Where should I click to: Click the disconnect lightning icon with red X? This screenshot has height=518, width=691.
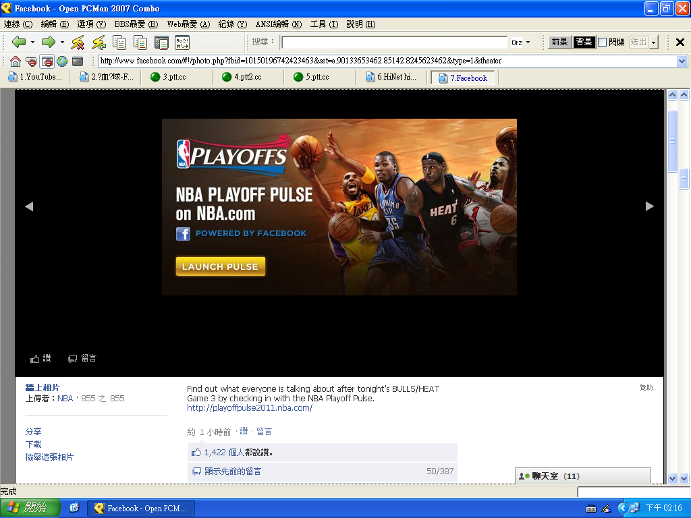pos(78,42)
